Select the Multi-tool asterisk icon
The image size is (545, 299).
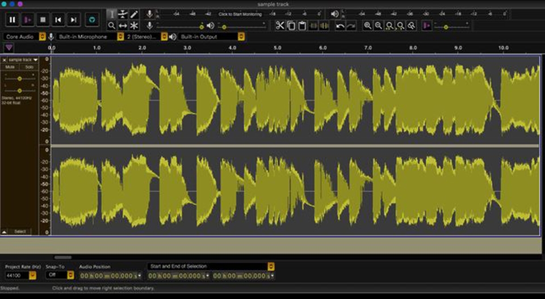tap(135, 26)
